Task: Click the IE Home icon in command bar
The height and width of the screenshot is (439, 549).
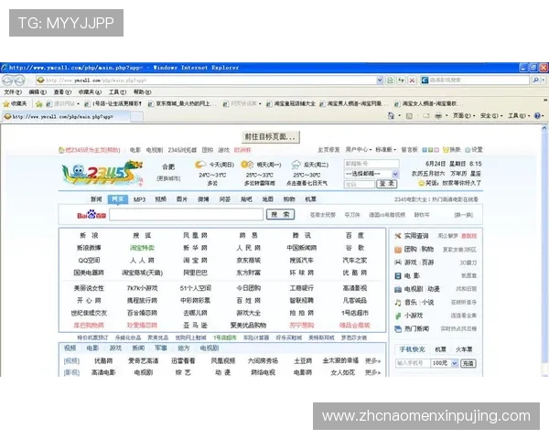Action: pyautogui.click(x=391, y=116)
